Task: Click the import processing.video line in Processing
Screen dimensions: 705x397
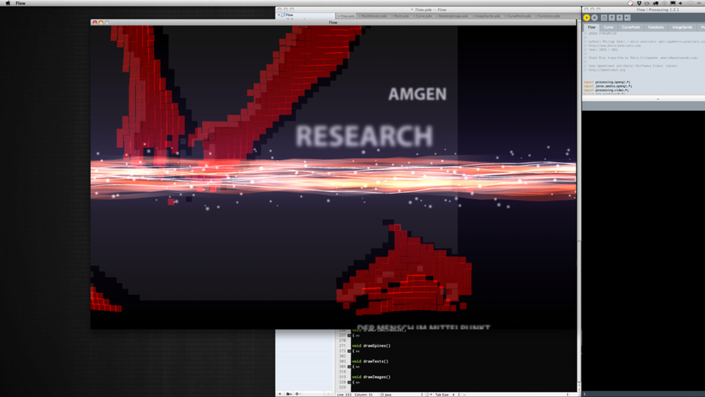Action: point(606,90)
